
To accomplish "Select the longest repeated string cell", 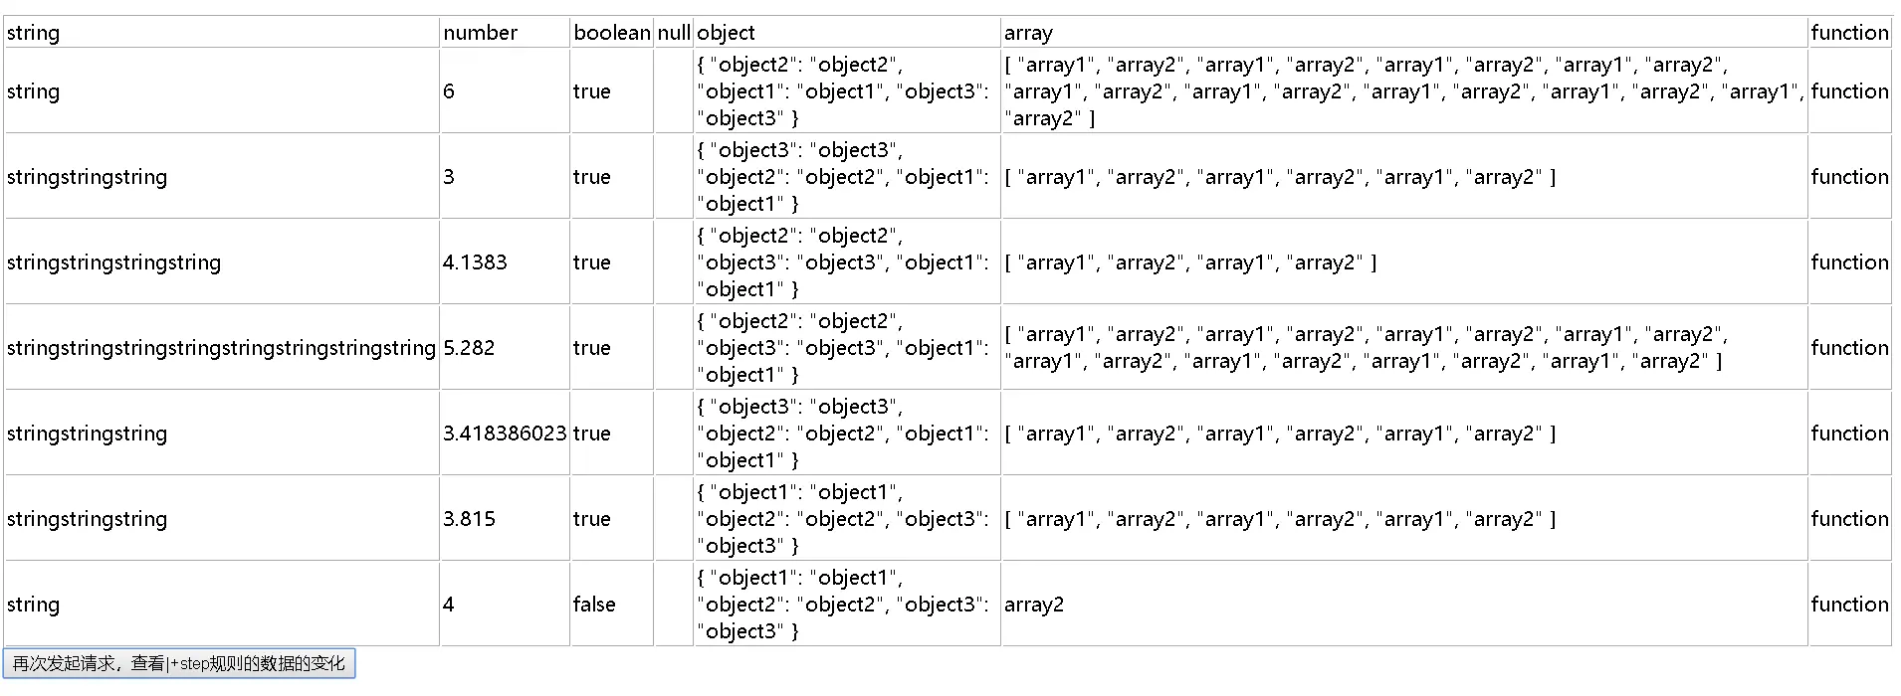I will point(221,348).
